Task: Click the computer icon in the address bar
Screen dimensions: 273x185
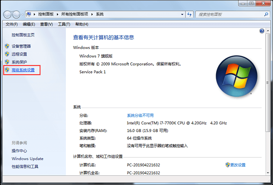Action: click(29, 14)
